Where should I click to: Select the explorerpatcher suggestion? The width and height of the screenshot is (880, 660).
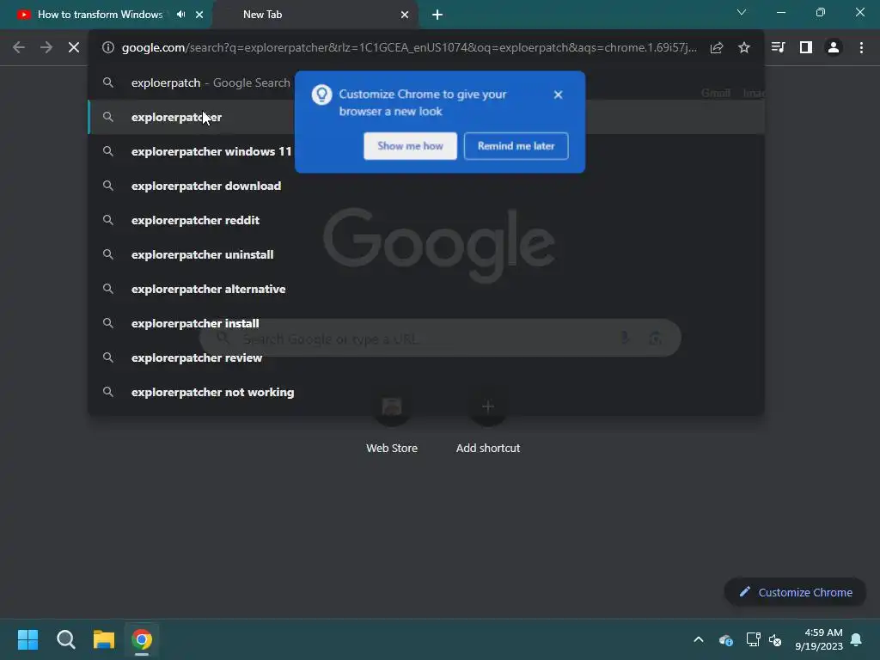[426, 117]
